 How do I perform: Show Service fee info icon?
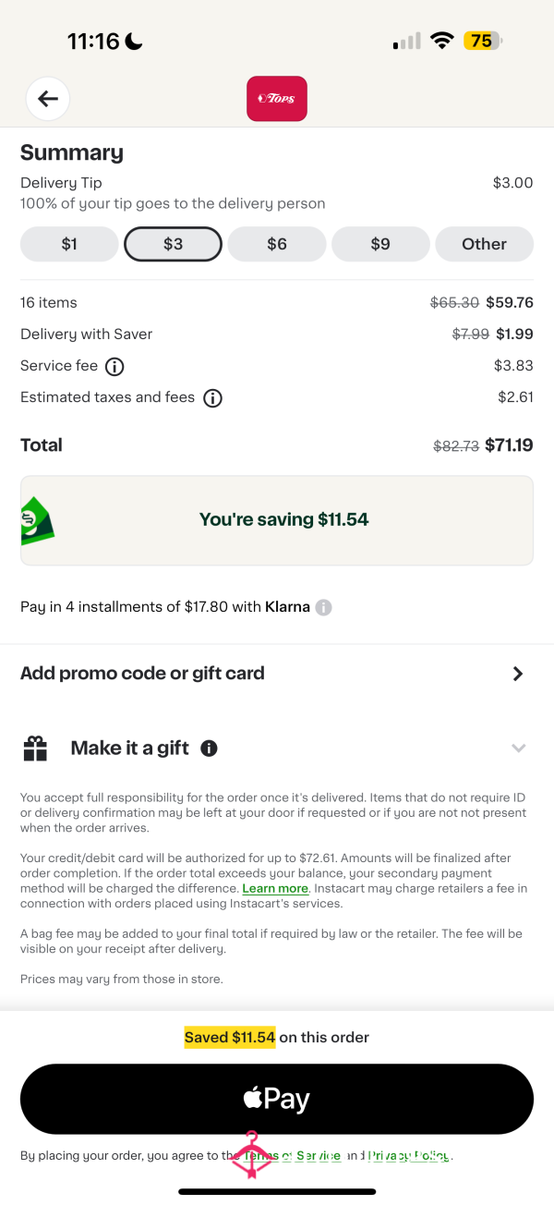114,367
